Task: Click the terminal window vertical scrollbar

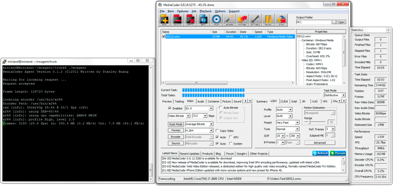Action: (150, 124)
